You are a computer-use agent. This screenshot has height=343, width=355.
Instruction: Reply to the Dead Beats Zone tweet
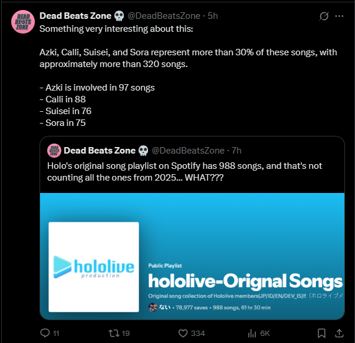45,333
